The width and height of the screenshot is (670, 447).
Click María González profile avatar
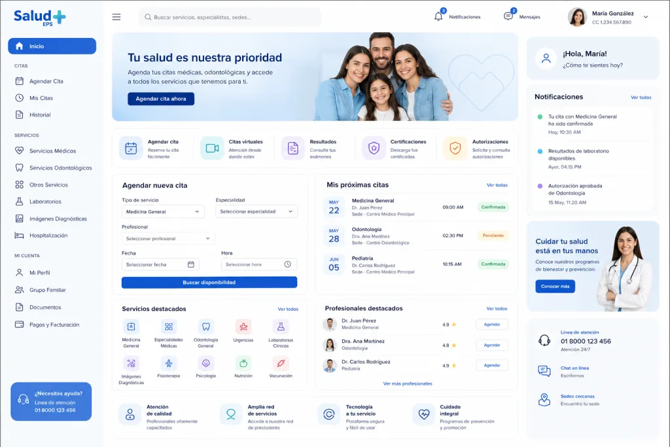click(577, 17)
